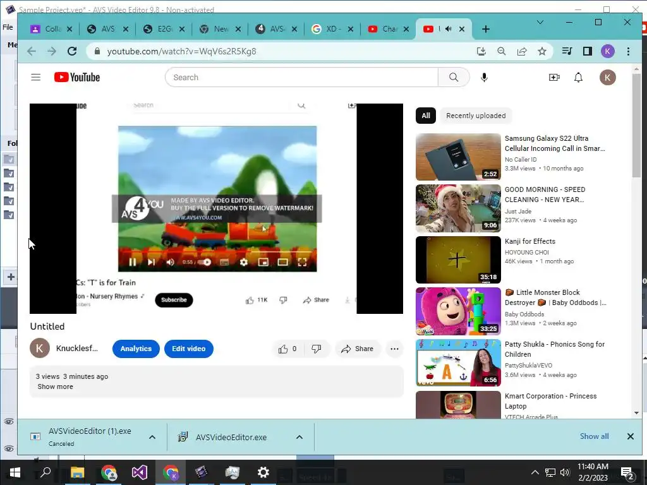Open Chrome's side panel icon
Screen dimensions: 647x485
click(587, 51)
